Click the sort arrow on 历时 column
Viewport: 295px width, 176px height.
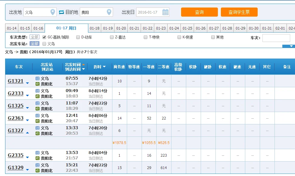pyautogui.click(x=105, y=66)
